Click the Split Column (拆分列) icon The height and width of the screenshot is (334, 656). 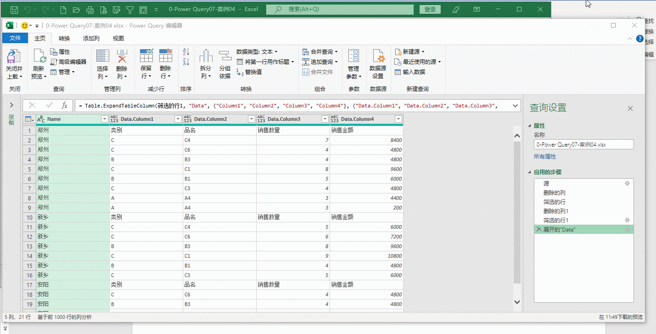click(206, 56)
